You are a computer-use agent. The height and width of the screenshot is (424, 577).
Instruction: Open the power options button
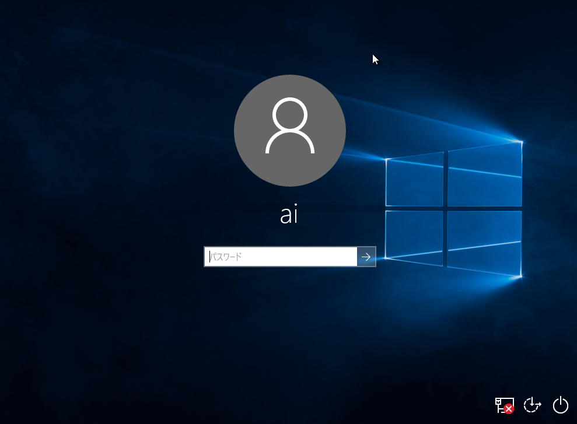tap(560, 405)
